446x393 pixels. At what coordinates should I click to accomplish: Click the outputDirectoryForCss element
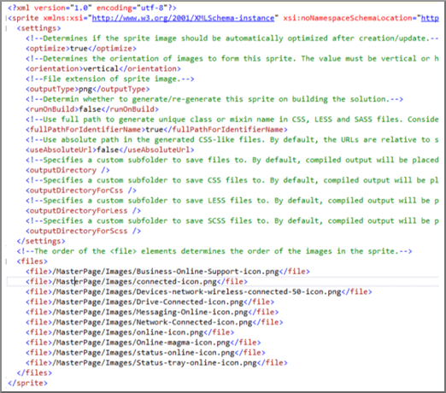tap(81, 191)
